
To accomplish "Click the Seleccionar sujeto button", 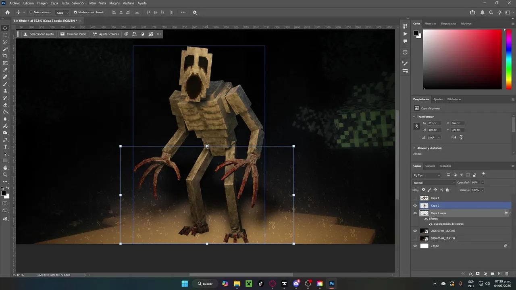I will tap(39, 34).
